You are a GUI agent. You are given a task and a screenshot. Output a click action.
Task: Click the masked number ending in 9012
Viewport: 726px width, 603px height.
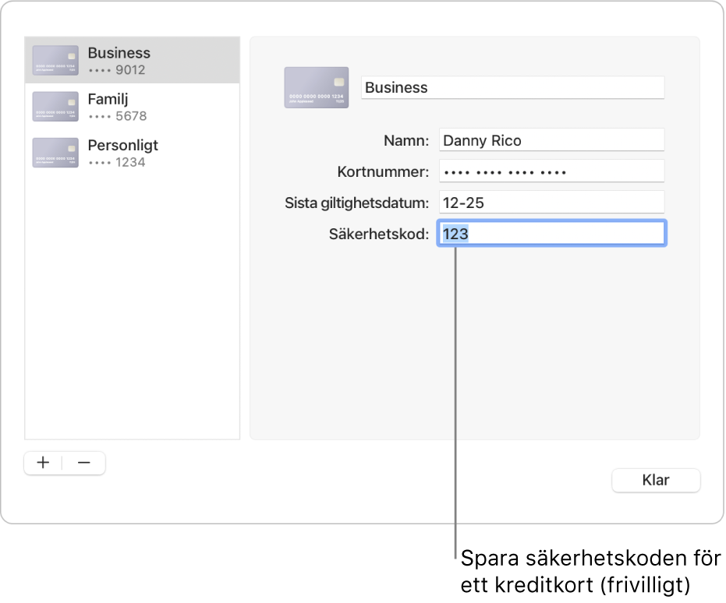[116, 70]
